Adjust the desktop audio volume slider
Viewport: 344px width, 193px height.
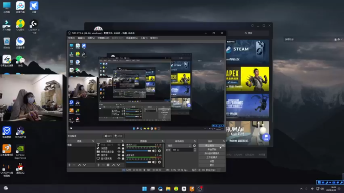pyautogui.click(x=139, y=162)
